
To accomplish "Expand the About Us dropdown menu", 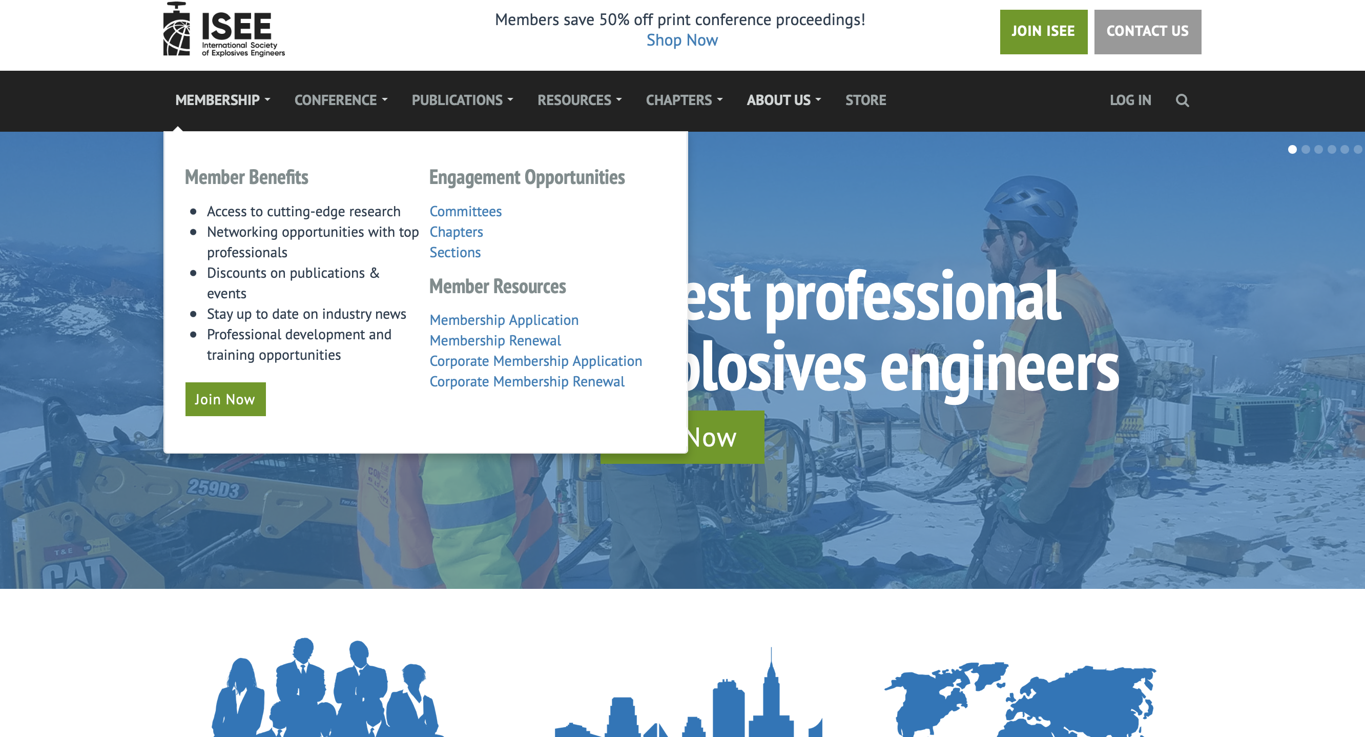I will tap(783, 100).
